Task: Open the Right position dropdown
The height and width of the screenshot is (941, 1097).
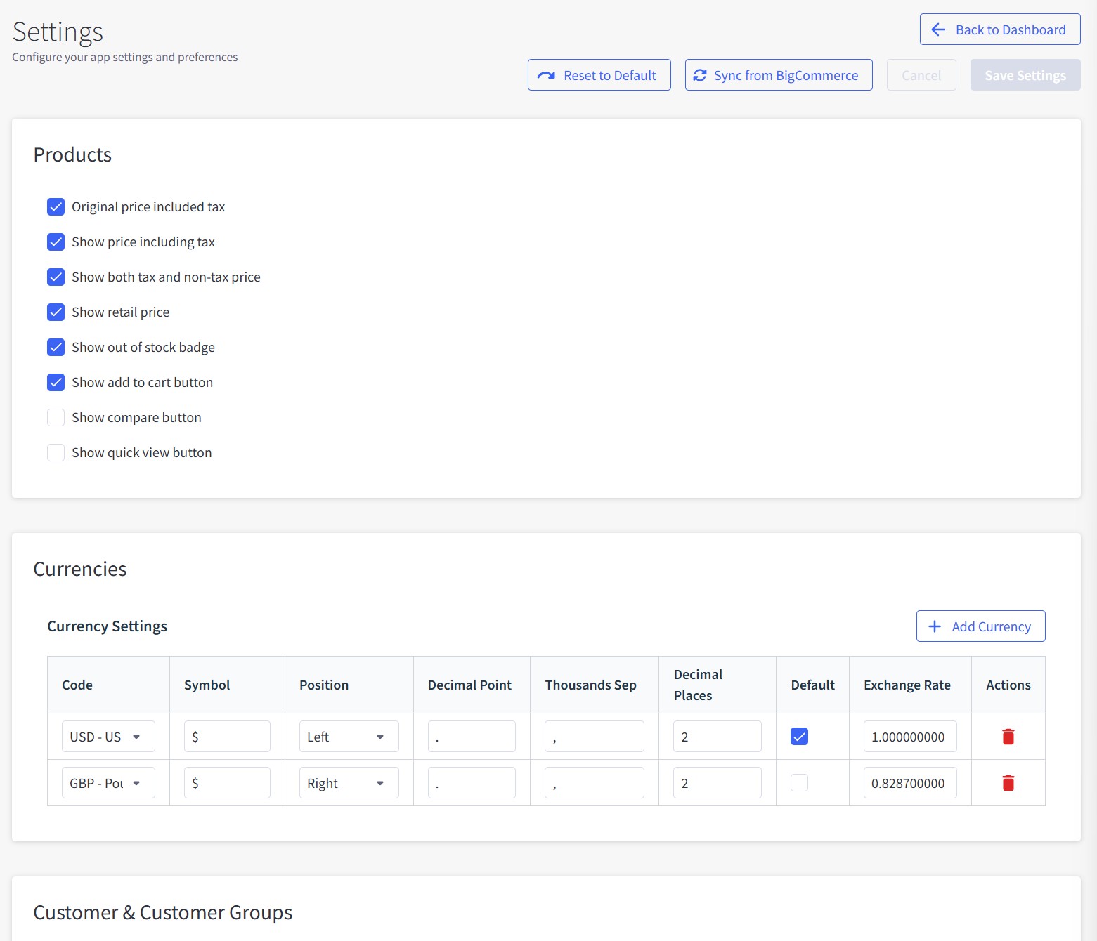Action: pyautogui.click(x=349, y=783)
